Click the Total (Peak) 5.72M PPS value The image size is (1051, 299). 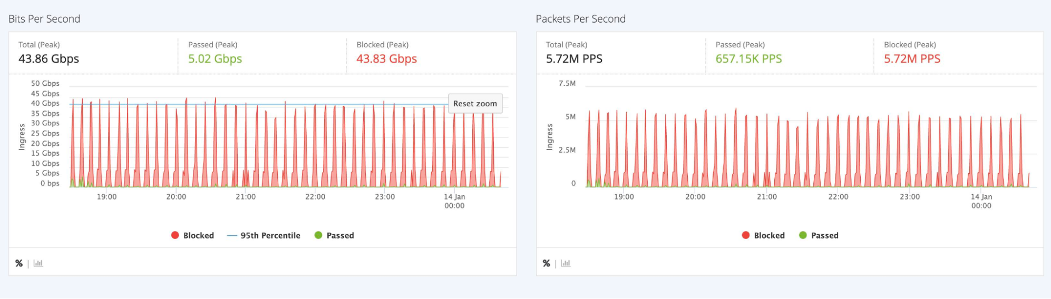coord(574,58)
